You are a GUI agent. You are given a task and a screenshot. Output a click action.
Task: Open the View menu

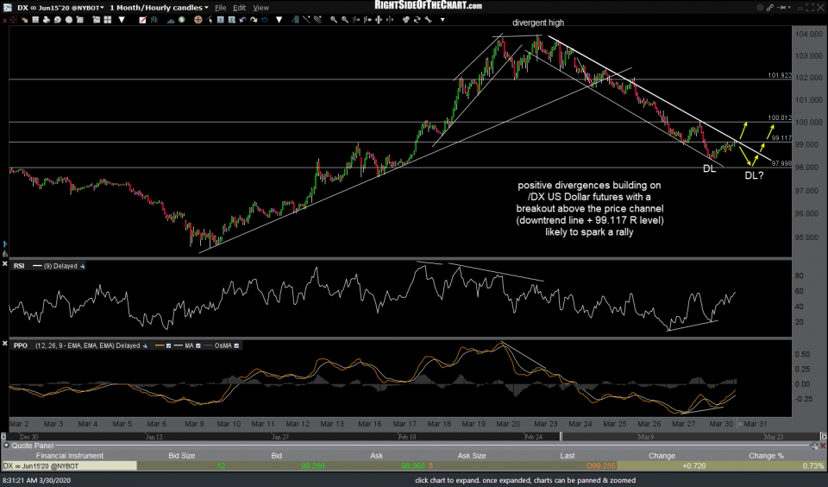pyautogui.click(x=262, y=7)
